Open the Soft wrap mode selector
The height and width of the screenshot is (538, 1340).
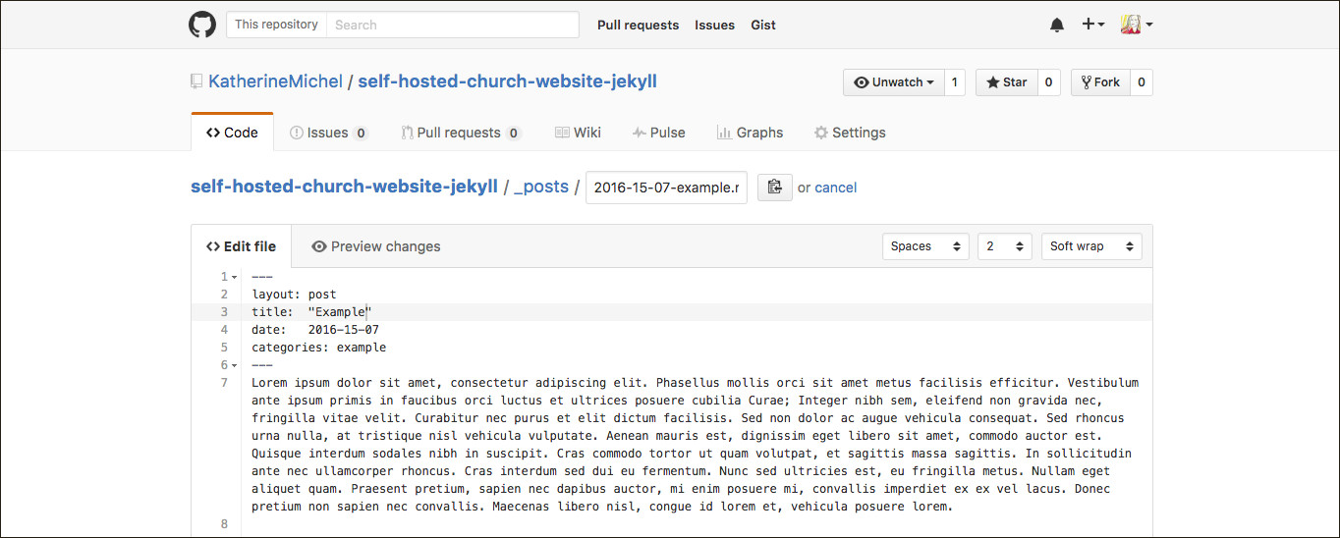[1090, 246]
